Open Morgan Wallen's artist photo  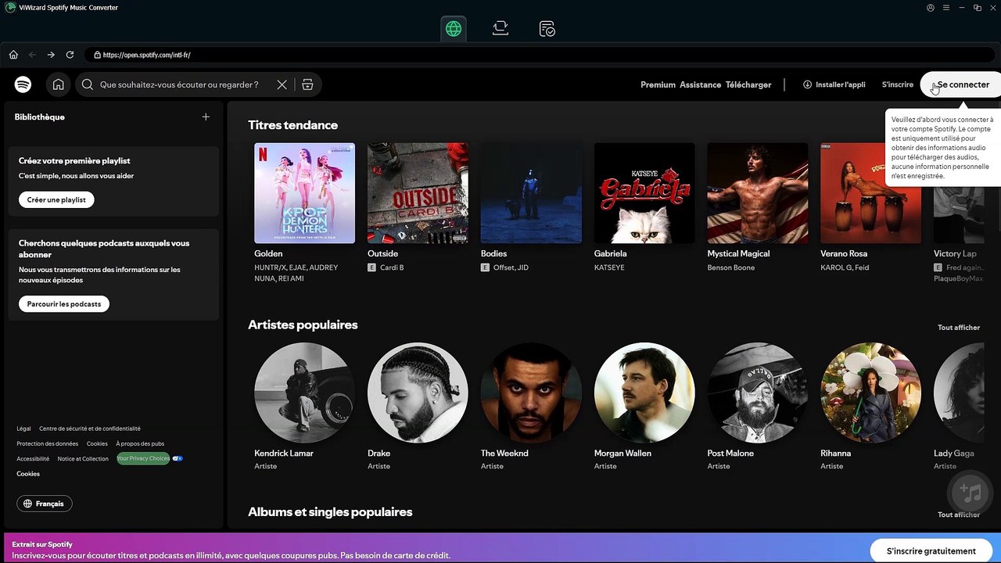point(644,393)
